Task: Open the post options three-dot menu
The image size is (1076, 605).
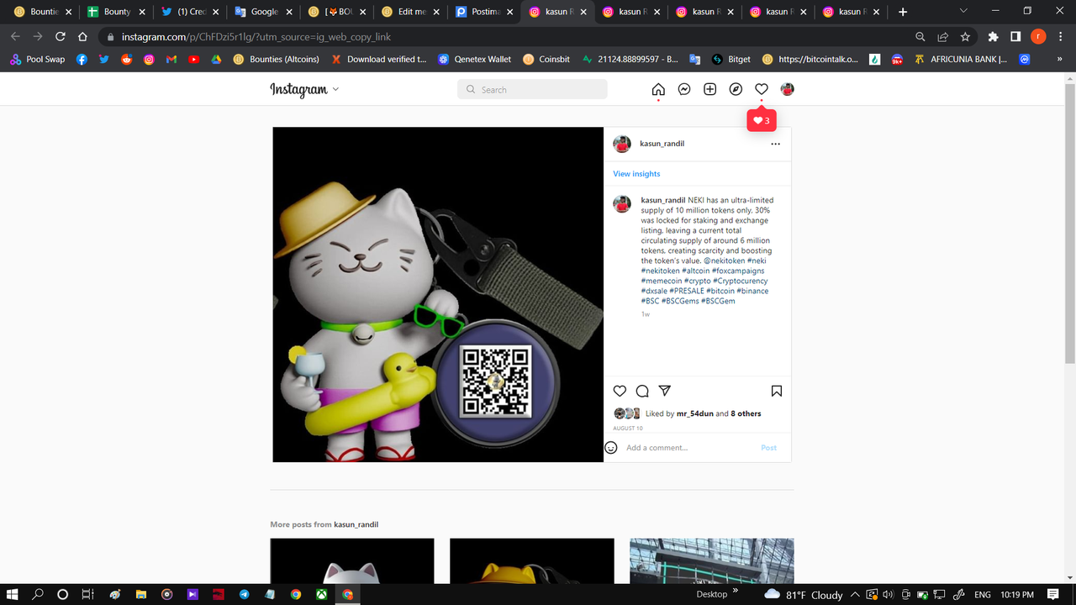Action: [x=775, y=144]
